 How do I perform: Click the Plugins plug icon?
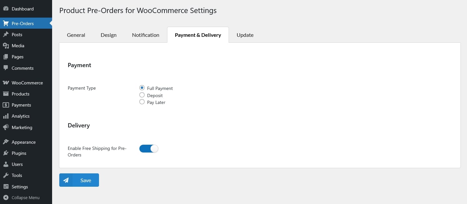click(x=6, y=153)
